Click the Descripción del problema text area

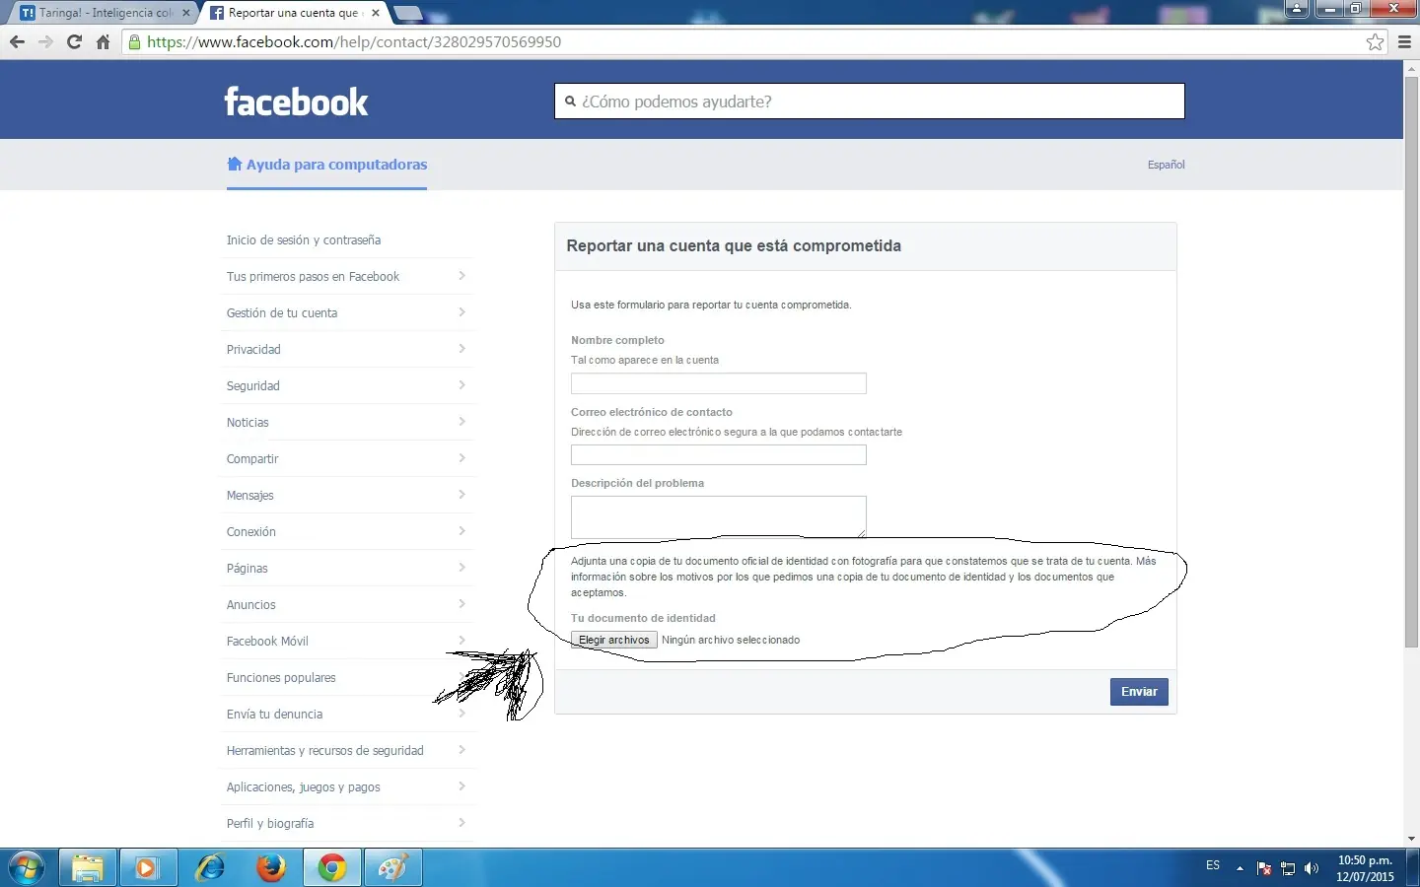[x=719, y=516]
